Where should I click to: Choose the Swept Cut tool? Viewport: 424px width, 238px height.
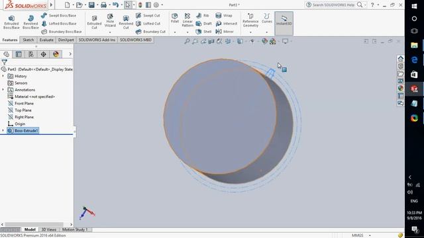148,16
